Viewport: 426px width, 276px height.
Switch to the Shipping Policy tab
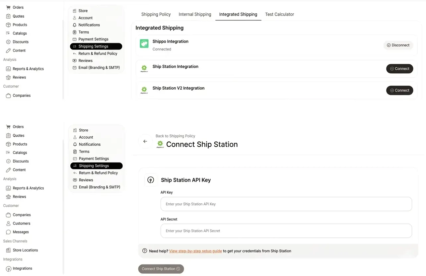coord(156,14)
